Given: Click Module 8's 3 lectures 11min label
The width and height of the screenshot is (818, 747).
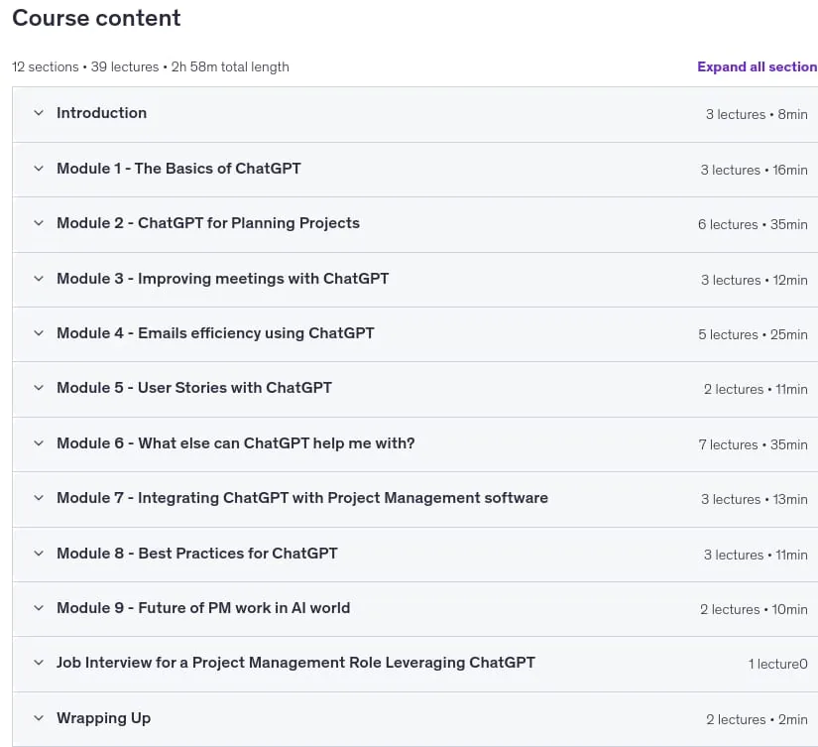Looking at the screenshot, I should click(756, 555).
